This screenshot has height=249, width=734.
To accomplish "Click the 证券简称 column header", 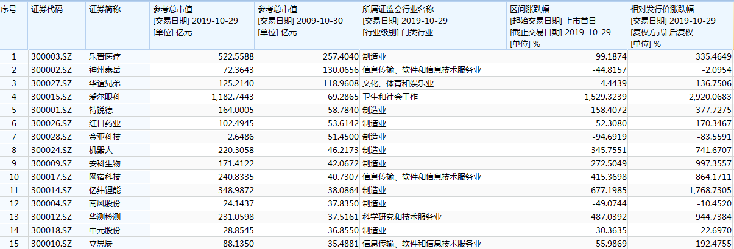I will click(x=104, y=10).
